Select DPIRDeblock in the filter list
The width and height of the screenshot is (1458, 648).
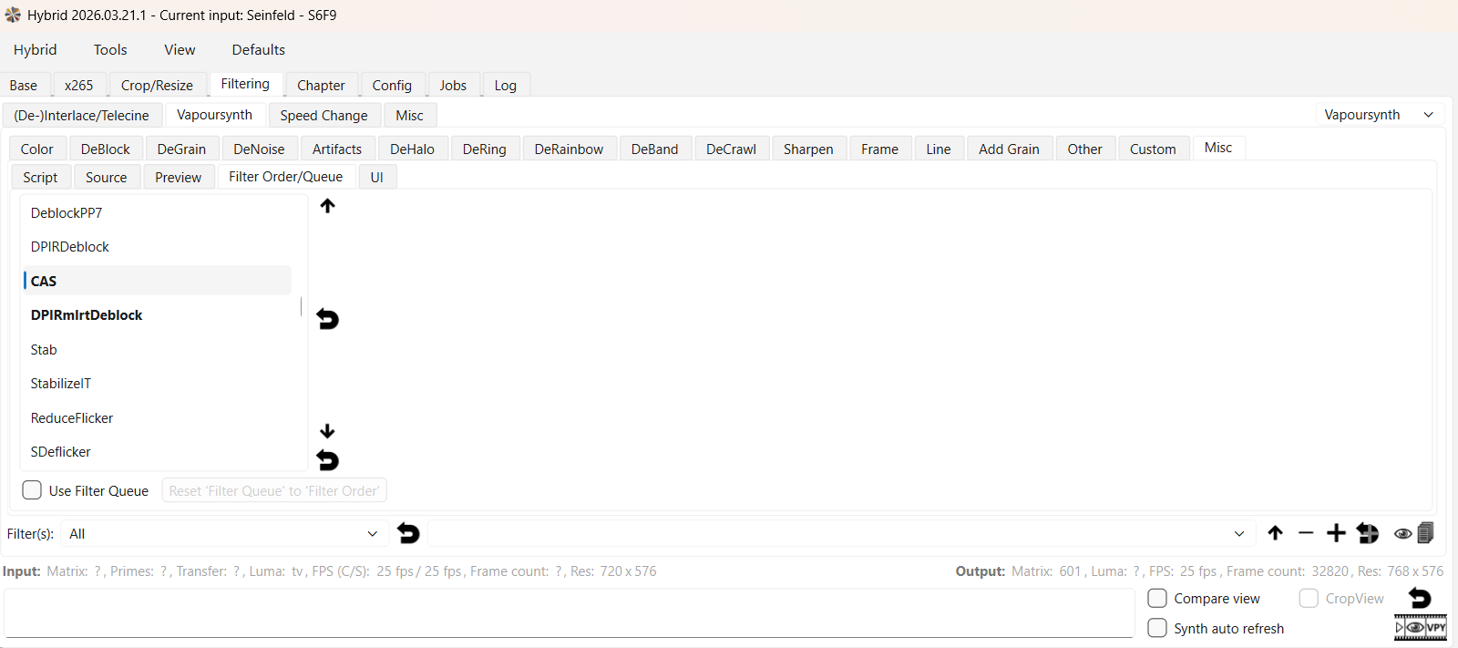click(x=157, y=246)
